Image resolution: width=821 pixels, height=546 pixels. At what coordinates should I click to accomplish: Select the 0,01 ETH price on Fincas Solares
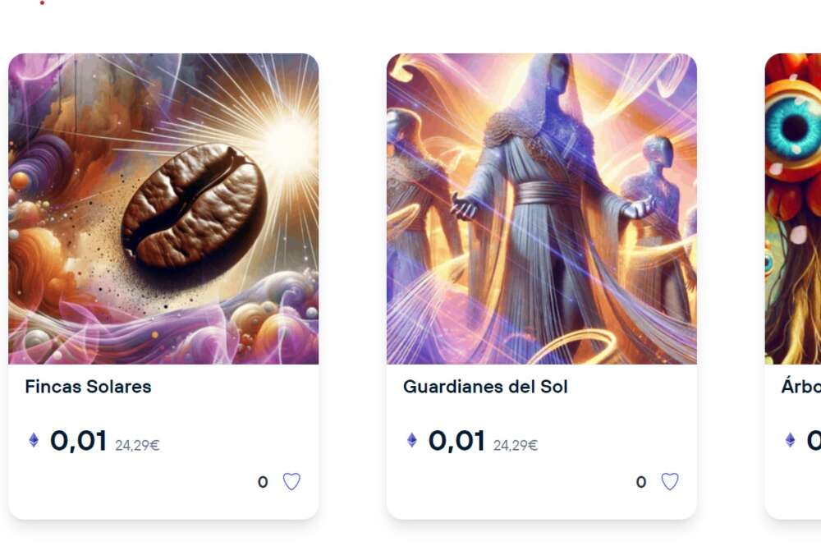[79, 441]
